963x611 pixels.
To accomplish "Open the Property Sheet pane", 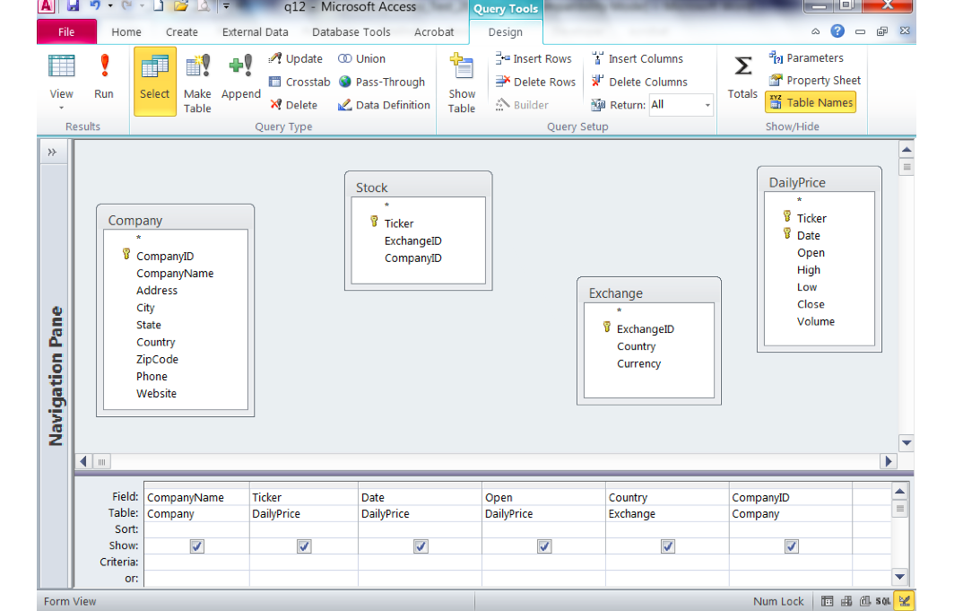I will pyautogui.click(x=814, y=80).
